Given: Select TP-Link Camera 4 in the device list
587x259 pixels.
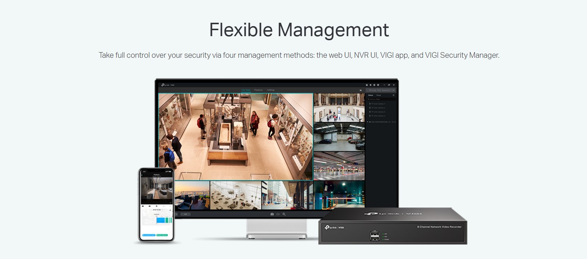Looking at the screenshot, I should click(377, 116).
